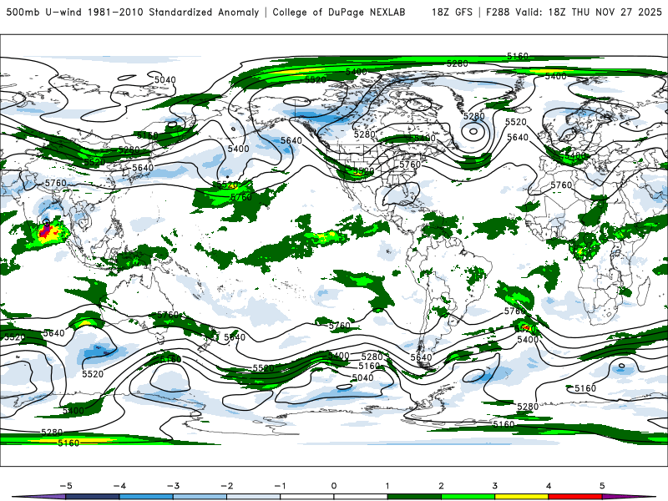This screenshot has width=668, height=501.
Task: Click the '-3' colorbar tick label
Action: coord(173,486)
